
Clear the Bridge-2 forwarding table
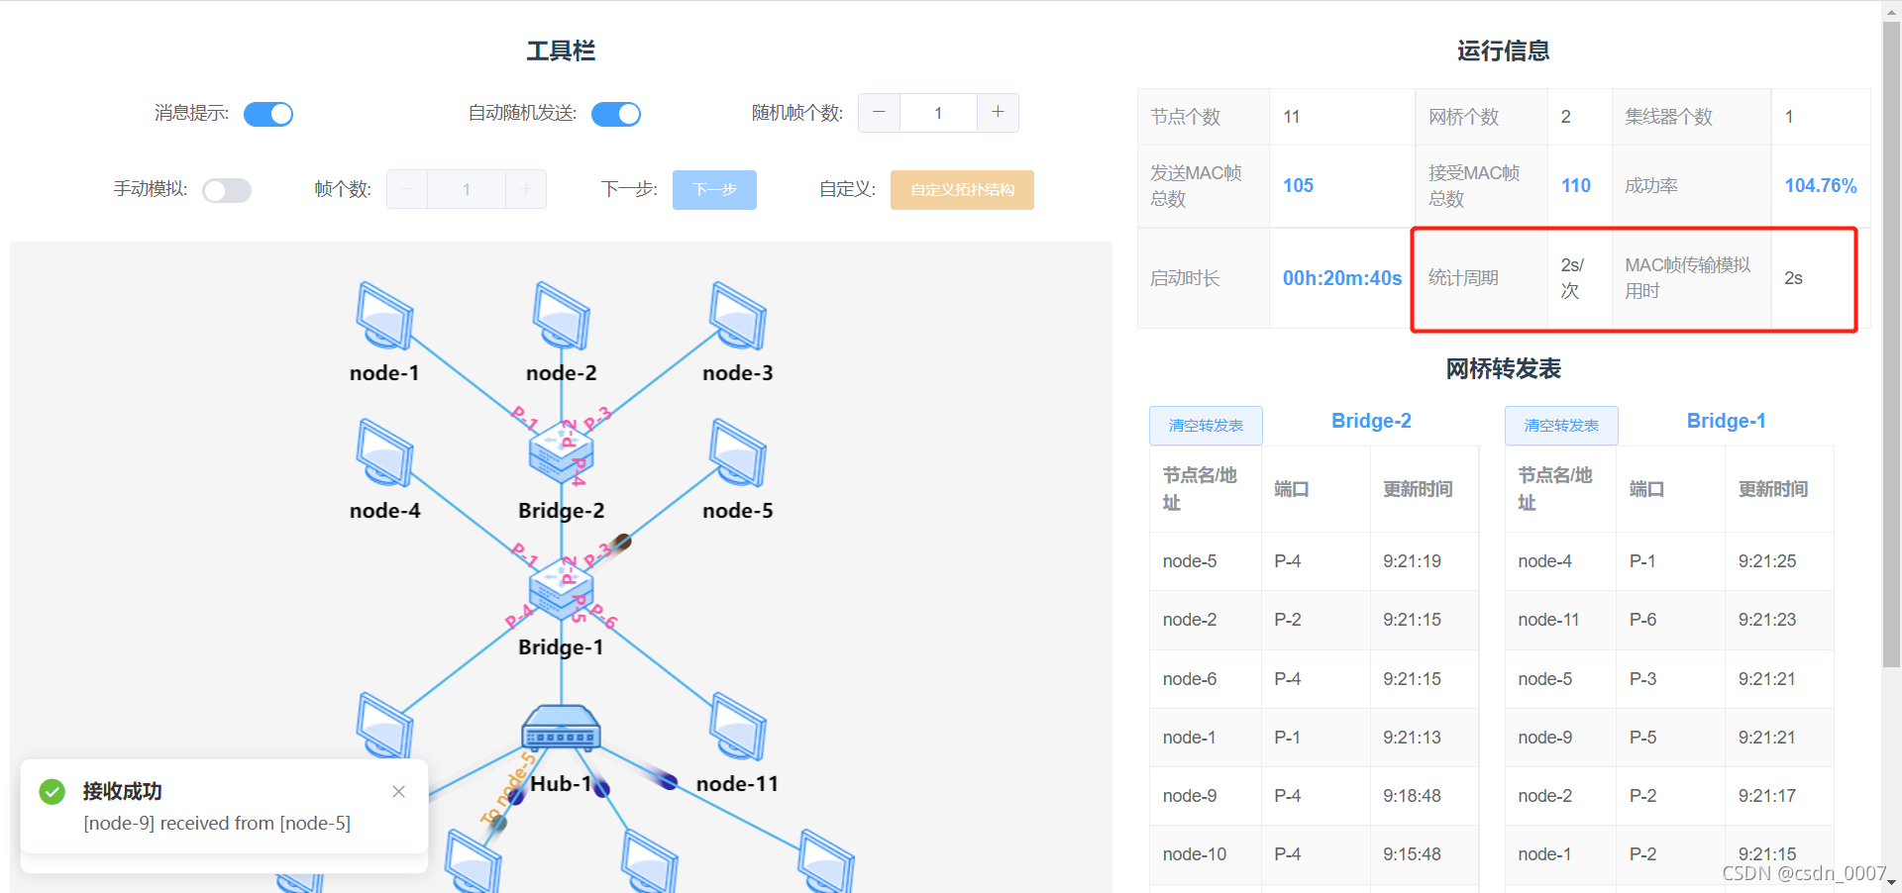point(1206,425)
